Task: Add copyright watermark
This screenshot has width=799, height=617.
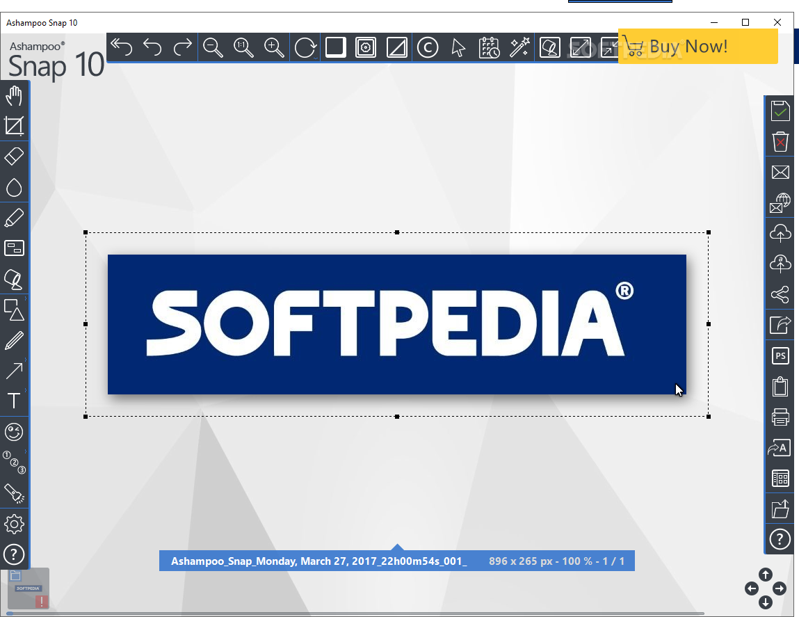Action: coord(428,47)
